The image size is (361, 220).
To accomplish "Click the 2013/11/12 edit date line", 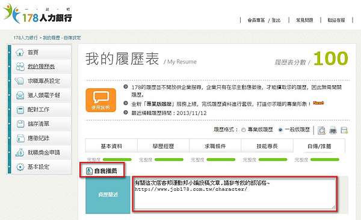I will click(x=168, y=113).
